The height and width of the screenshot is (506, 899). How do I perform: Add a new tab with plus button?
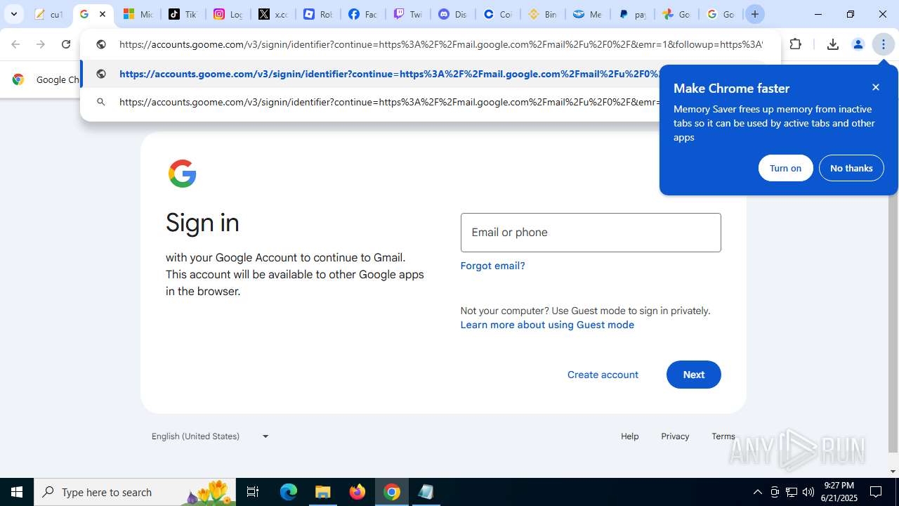755,14
